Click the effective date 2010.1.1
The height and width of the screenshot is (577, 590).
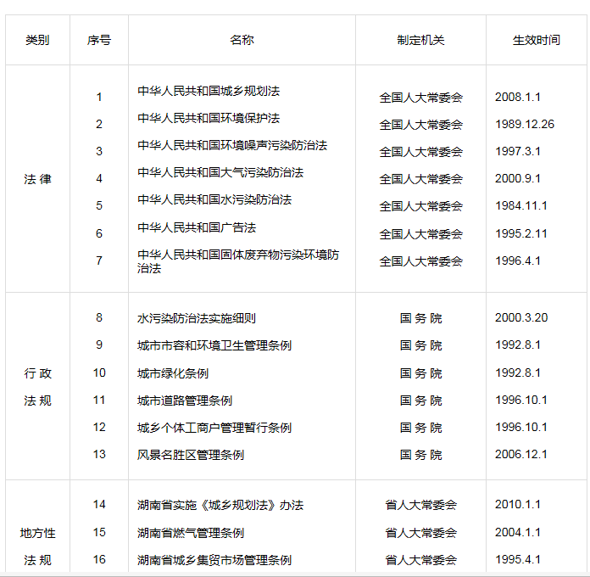(x=518, y=505)
